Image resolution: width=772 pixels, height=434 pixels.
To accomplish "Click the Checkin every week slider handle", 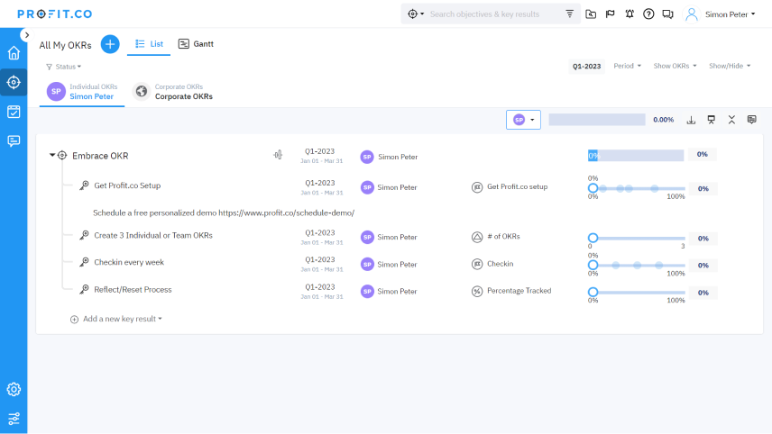I will pyautogui.click(x=593, y=265).
